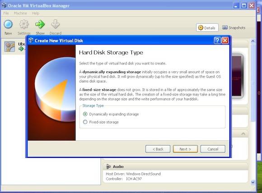This screenshot has width=262, height=193.
Task: Click the details pane scroll up arrow
Action: click(x=253, y=41)
